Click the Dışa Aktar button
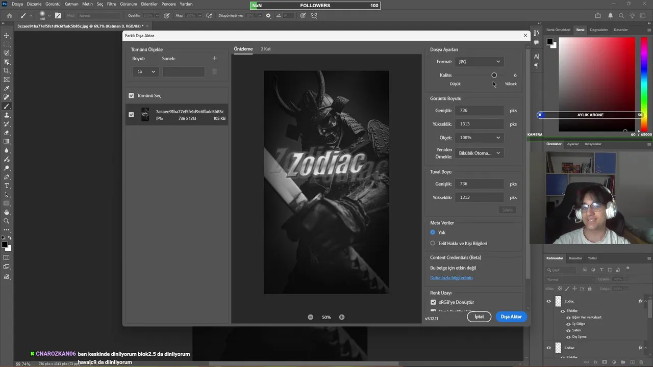This screenshot has height=367, width=653. point(511,317)
